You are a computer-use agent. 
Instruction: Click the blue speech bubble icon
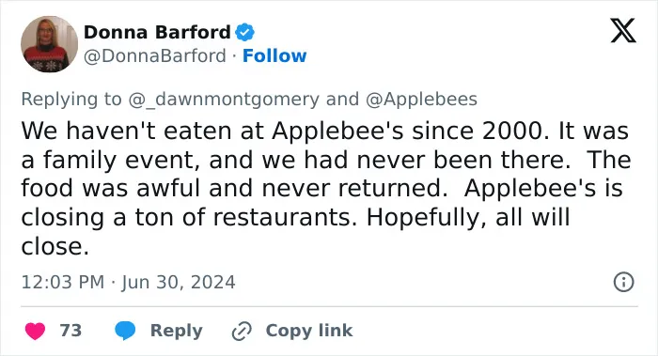click(125, 331)
